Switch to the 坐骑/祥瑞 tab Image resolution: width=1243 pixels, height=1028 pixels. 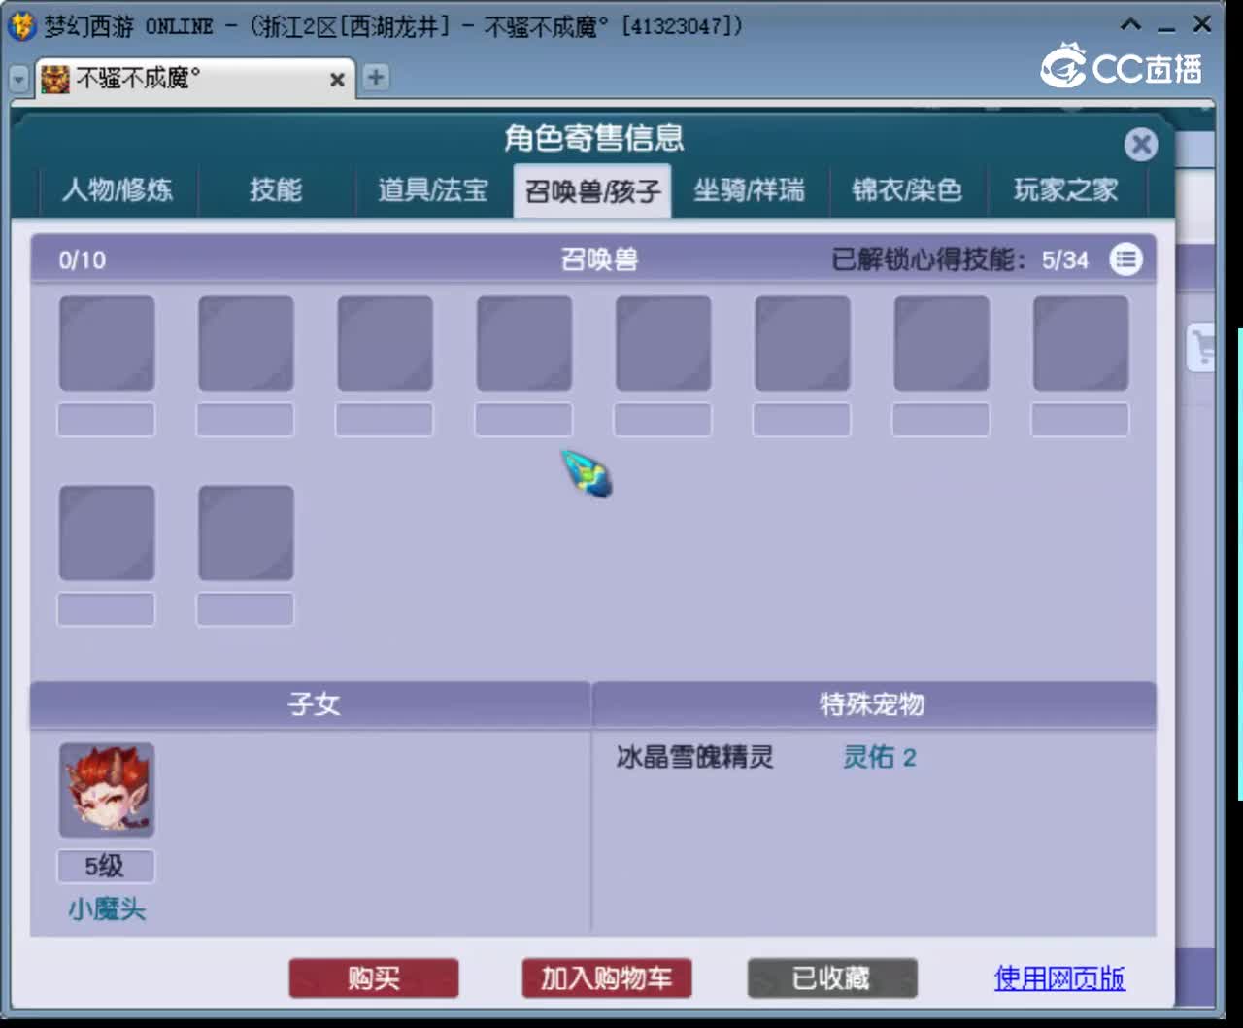pyautogui.click(x=749, y=189)
